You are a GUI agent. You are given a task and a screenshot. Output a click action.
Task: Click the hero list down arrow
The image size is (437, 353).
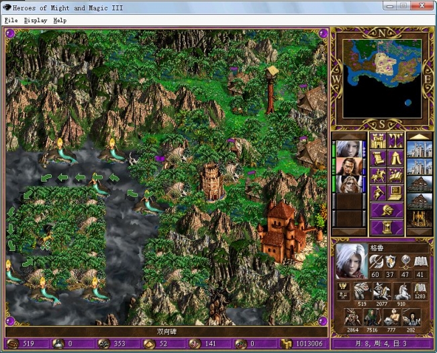coord(349,232)
